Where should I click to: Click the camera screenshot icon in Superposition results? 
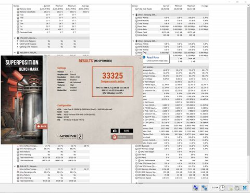[x=115, y=131]
